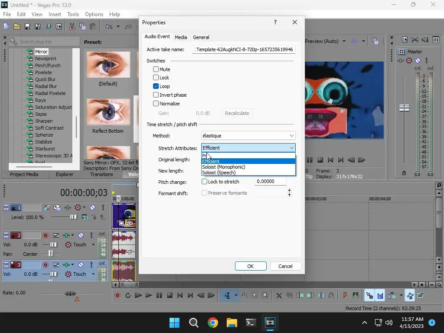
Task: Click the Normal Edit tool icon
Action: [227, 296]
